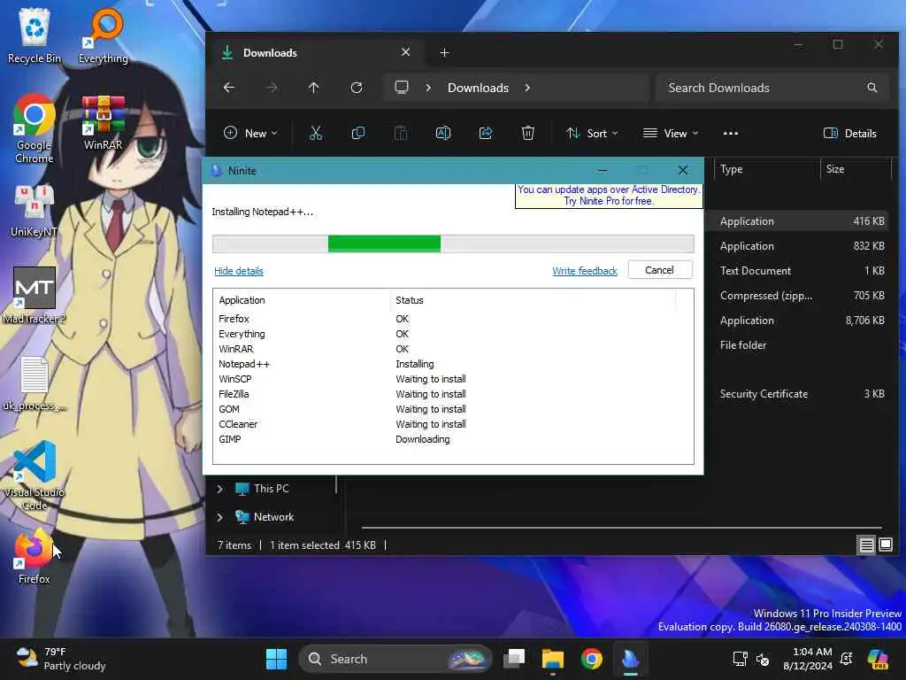Click the Status column header in Ninite
906x680 pixels.
coord(533,300)
